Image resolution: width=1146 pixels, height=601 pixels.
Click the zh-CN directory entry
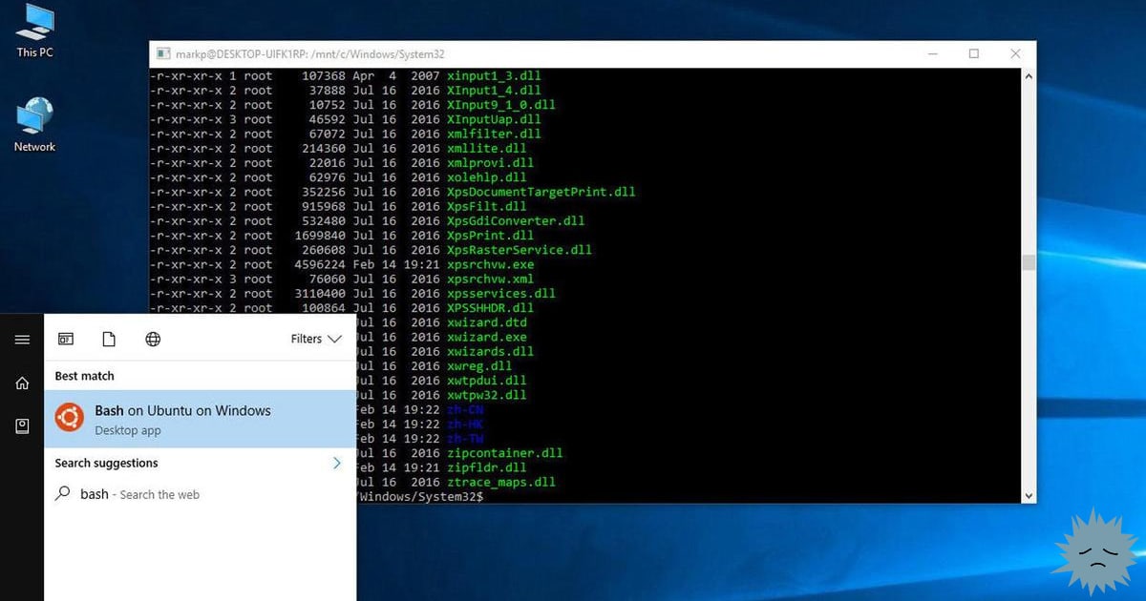465,409
